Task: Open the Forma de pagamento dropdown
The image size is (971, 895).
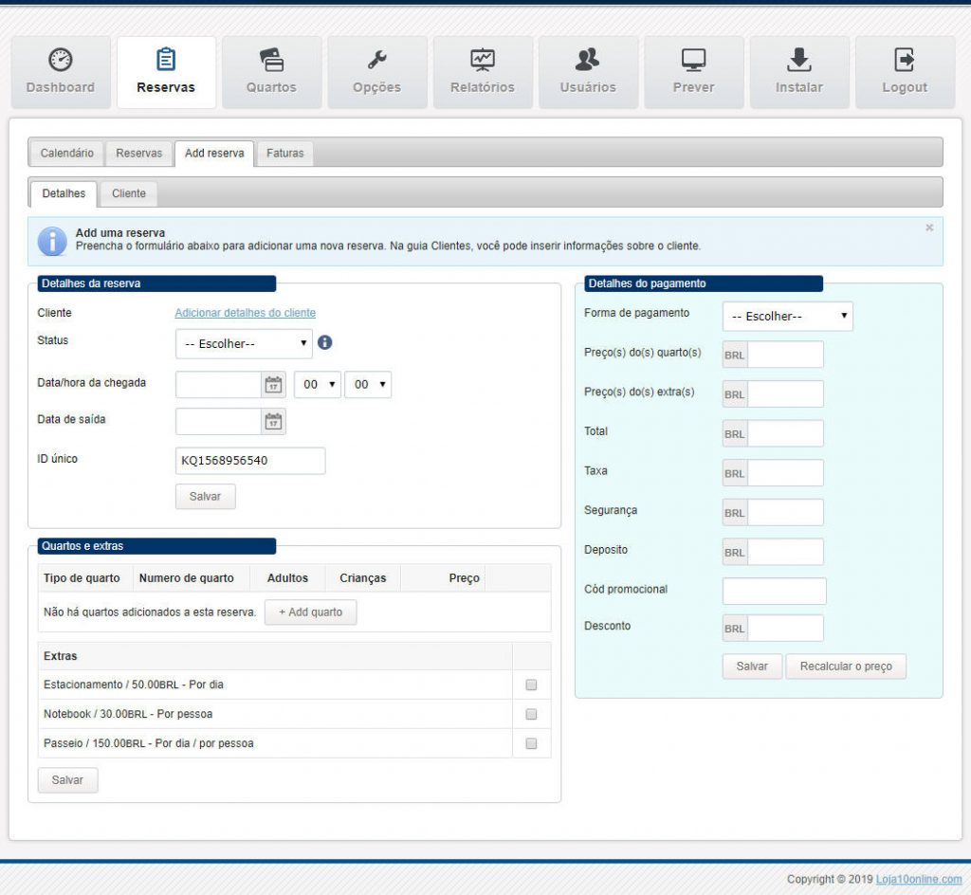Action: [787, 317]
